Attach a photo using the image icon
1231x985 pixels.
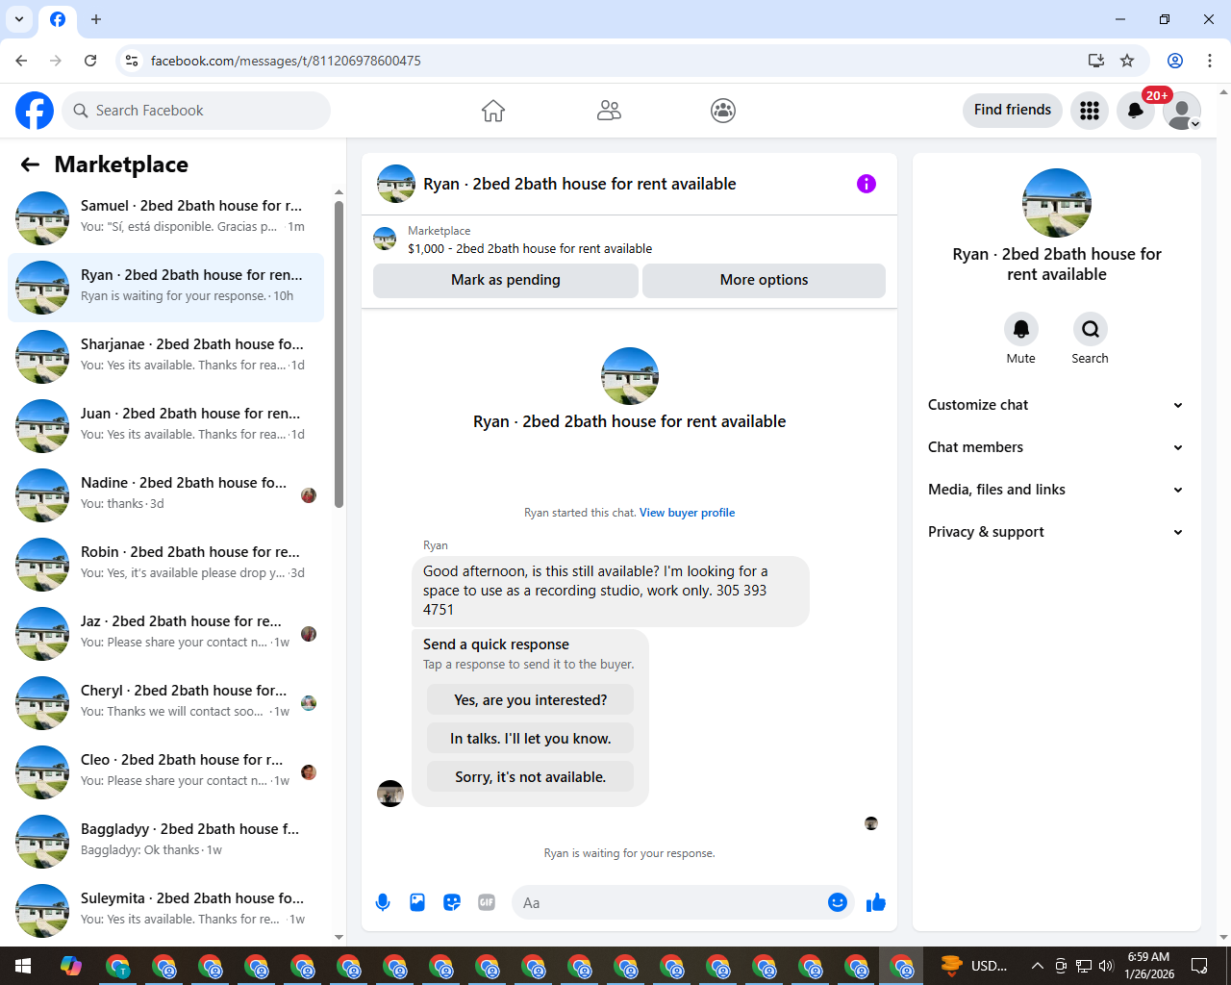(417, 902)
